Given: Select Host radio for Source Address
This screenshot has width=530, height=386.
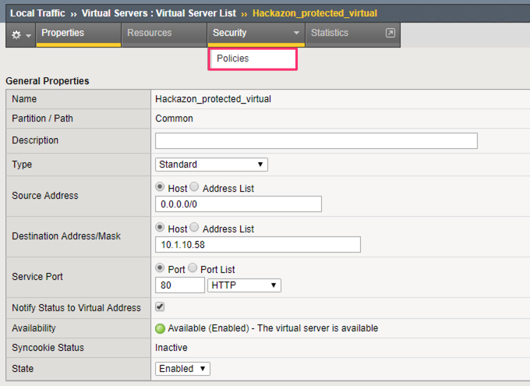Looking at the screenshot, I should click(160, 186).
